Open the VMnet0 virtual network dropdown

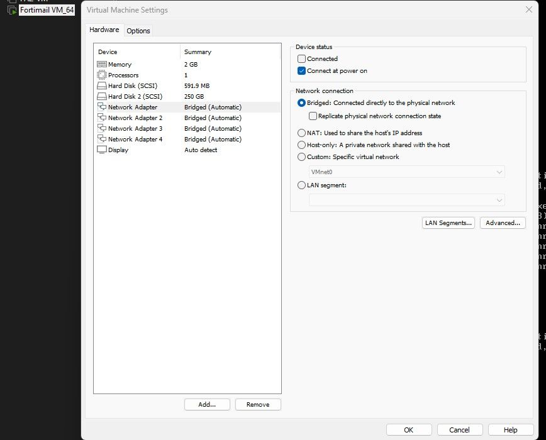click(x=407, y=172)
